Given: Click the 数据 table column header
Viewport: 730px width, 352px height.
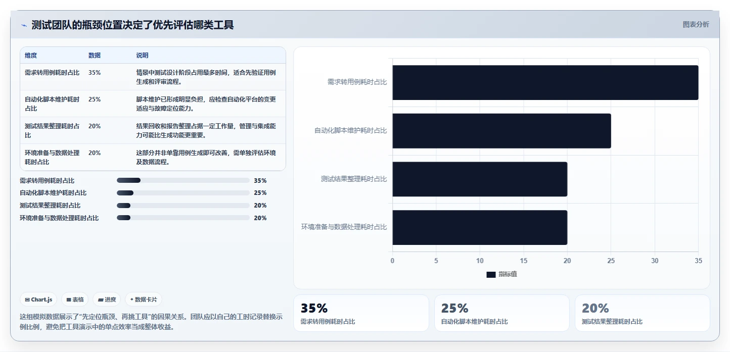Looking at the screenshot, I should [x=95, y=56].
